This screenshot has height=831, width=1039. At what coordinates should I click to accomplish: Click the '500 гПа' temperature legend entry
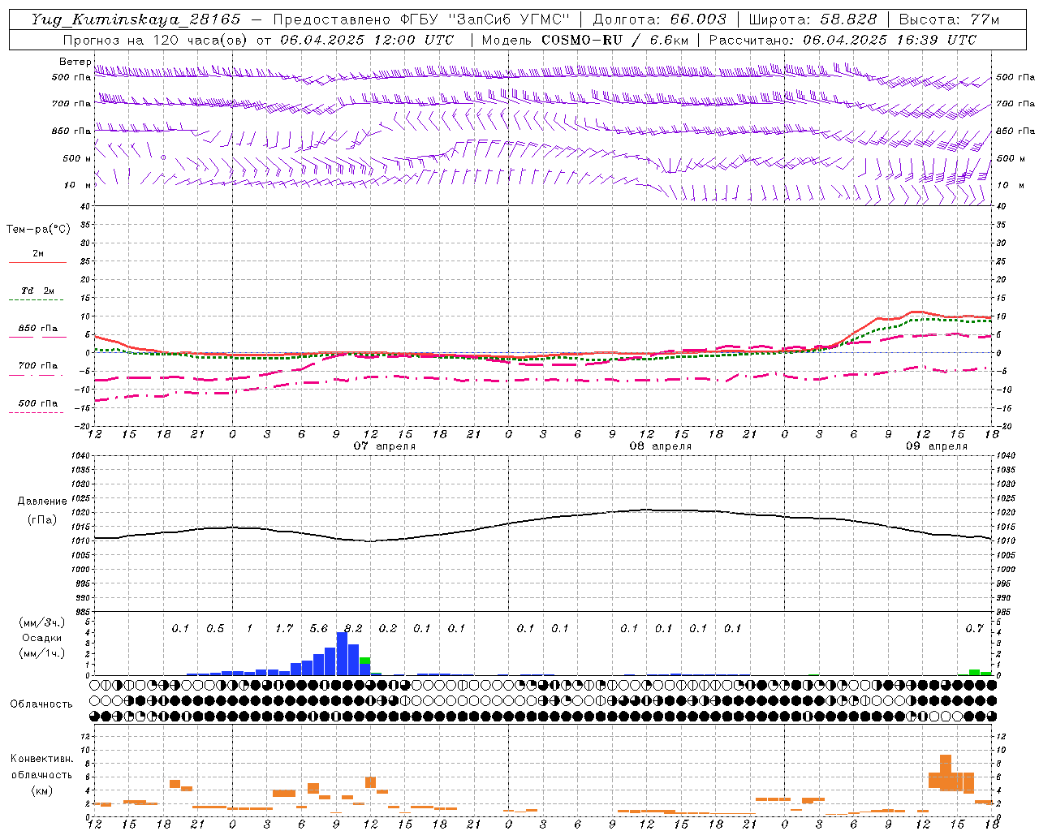(37, 403)
